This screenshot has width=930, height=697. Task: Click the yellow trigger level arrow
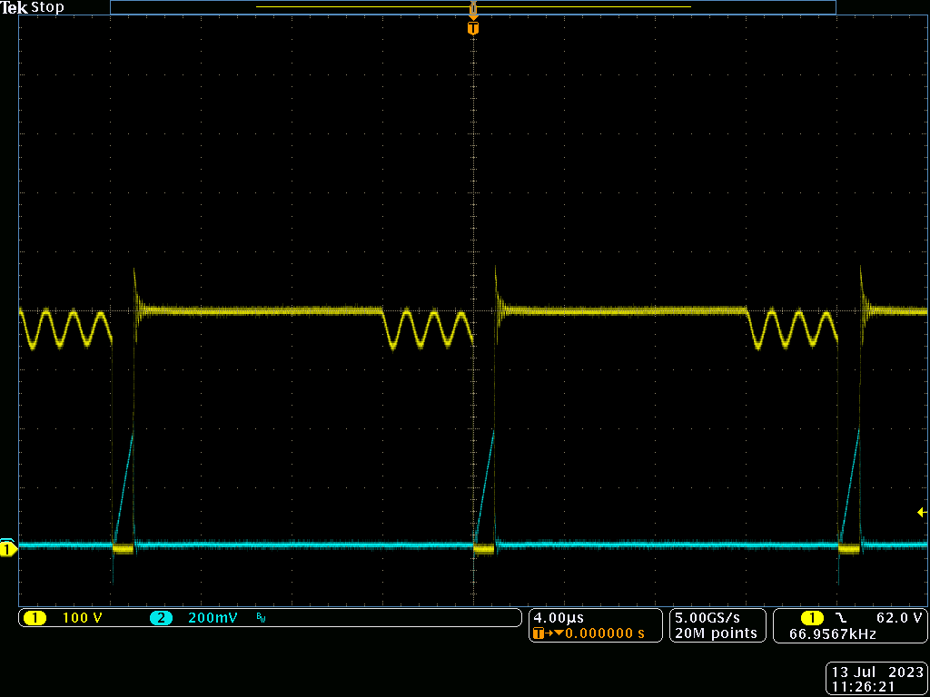(x=922, y=513)
